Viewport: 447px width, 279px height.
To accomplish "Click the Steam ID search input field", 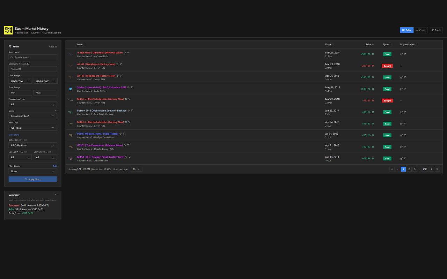I will [32, 69].
